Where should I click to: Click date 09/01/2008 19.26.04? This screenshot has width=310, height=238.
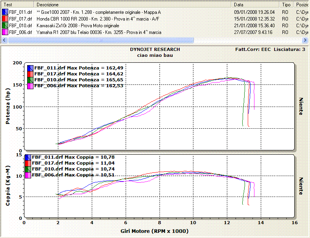254,12
